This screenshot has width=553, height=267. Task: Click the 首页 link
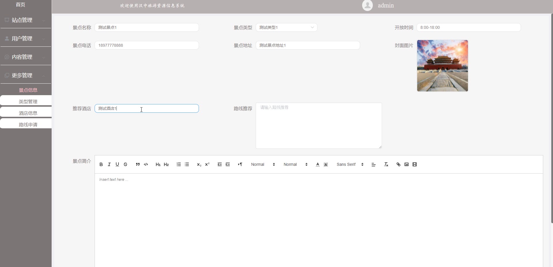20,5
